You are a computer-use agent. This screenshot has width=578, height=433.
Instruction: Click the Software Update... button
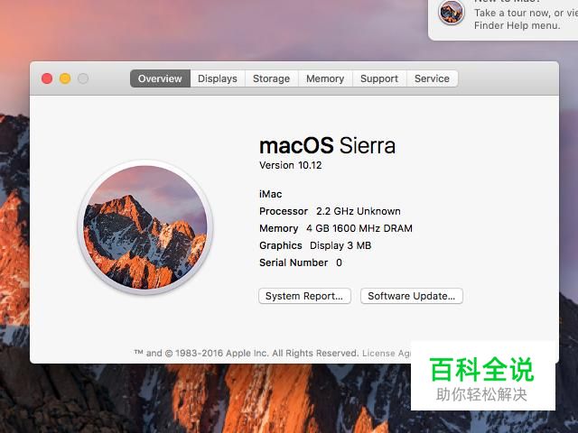(412, 296)
